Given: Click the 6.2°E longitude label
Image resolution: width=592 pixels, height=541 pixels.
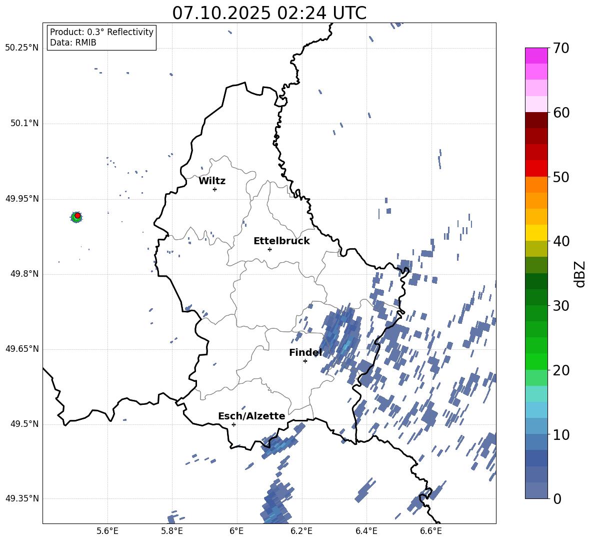Looking at the screenshot, I should click(x=301, y=531).
